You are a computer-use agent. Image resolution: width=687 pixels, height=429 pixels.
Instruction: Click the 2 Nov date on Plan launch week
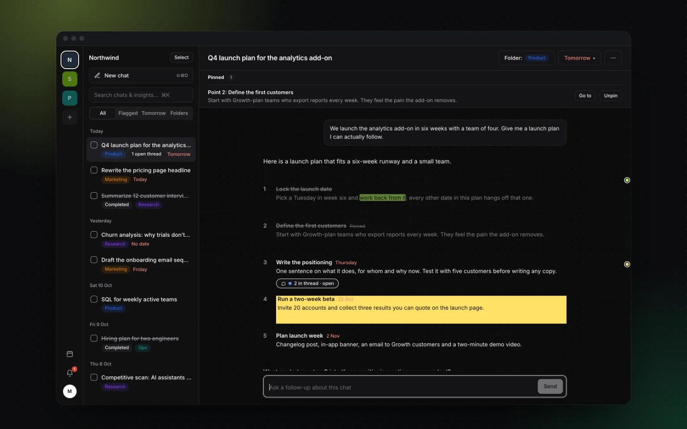(333, 336)
